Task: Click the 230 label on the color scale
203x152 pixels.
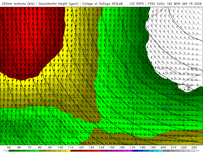Action: click(x=194, y=147)
